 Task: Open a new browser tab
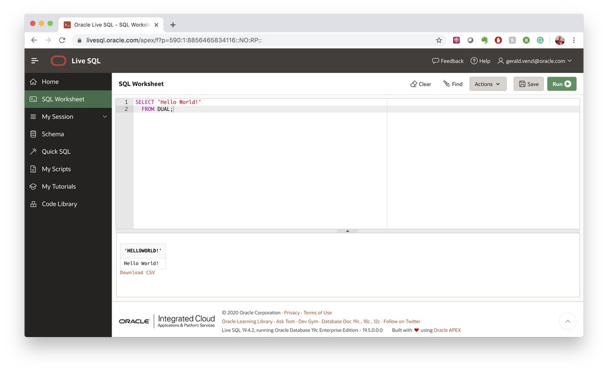pos(173,25)
